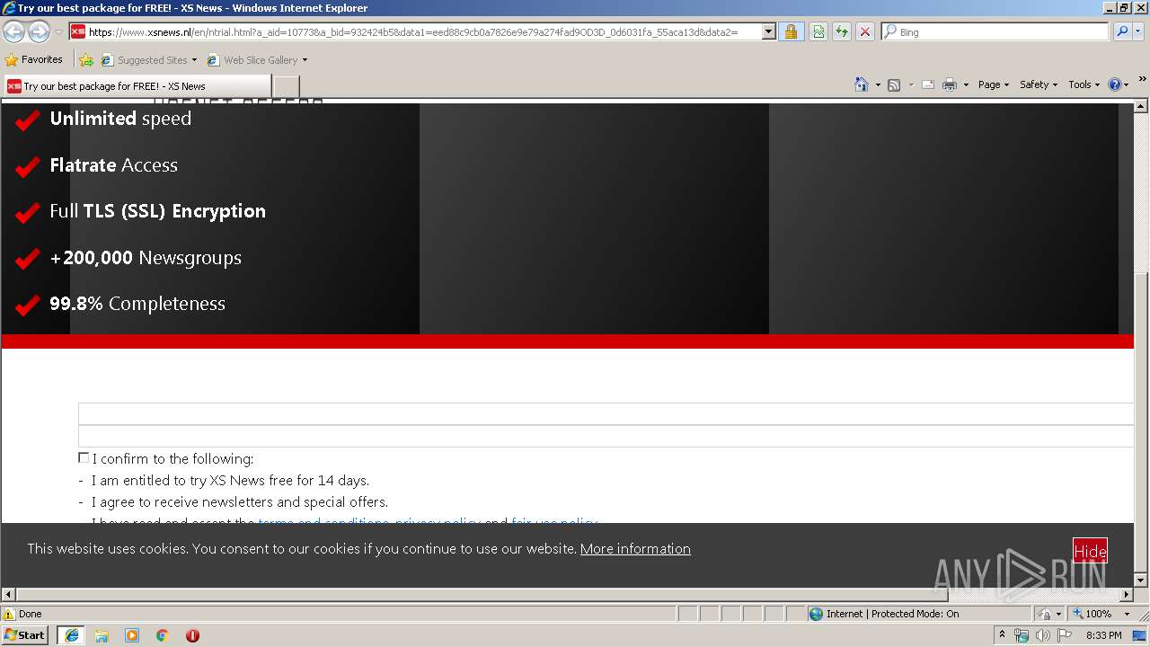Click the security lock icon

pyautogui.click(x=791, y=31)
